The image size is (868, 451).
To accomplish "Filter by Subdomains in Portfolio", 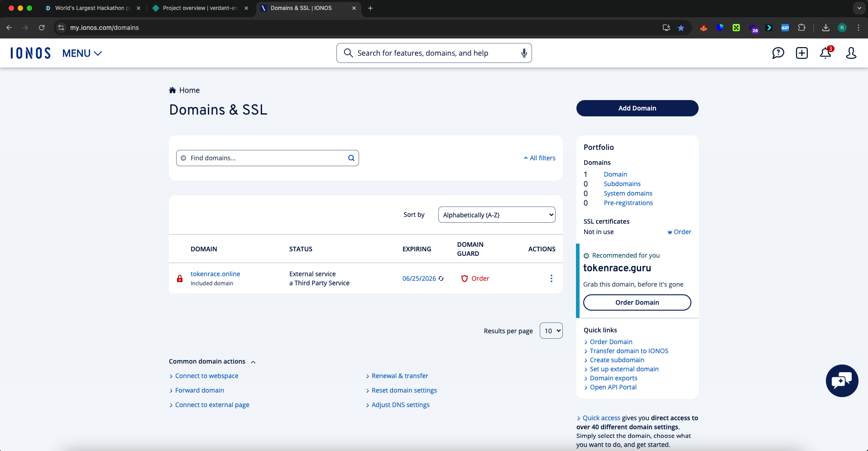I will (x=622, y=184).
